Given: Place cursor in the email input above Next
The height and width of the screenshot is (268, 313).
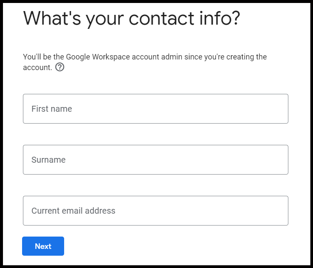Looking at the screenshot, I should pyautogui.click(x=155, y=211).
